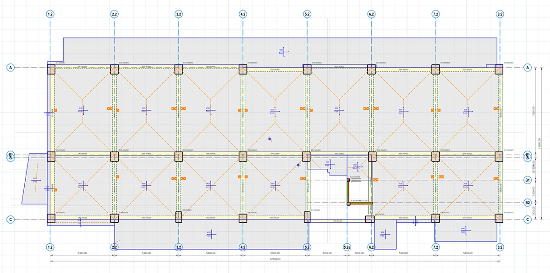Click grid bubble B2 on right side
This screenshot has height=273, width=550.
click(528, 203)
